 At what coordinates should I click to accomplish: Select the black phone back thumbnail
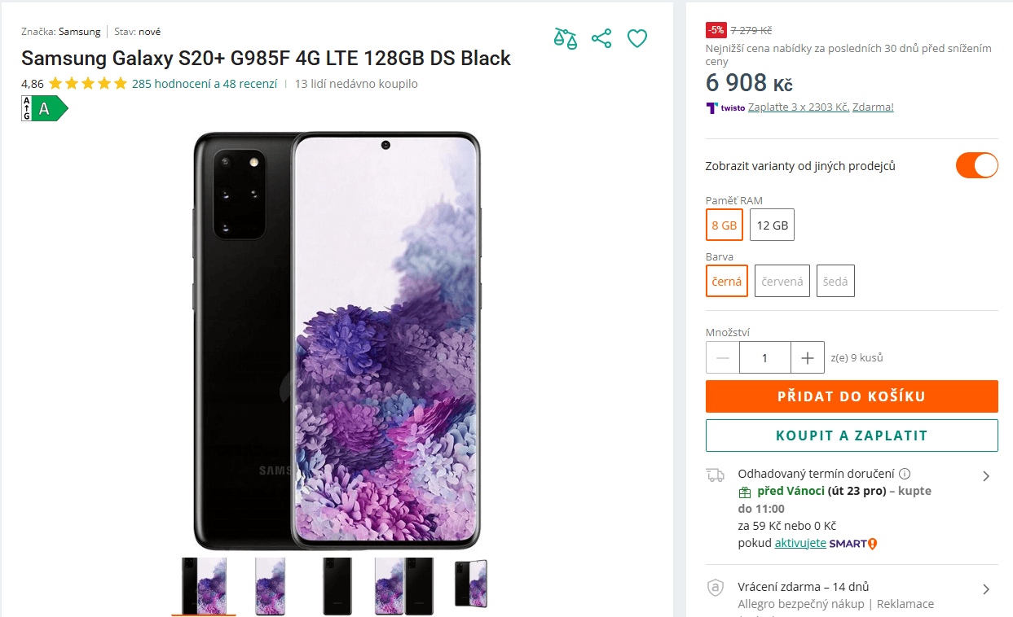(337, 586)
